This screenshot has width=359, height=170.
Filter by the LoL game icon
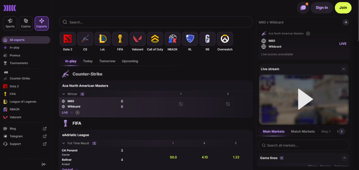[x=103, y=39]
